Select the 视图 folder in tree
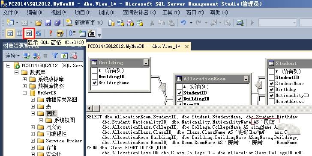Image resolution: width=312 pixels, height=156 pixels. (x=51, y=113)
